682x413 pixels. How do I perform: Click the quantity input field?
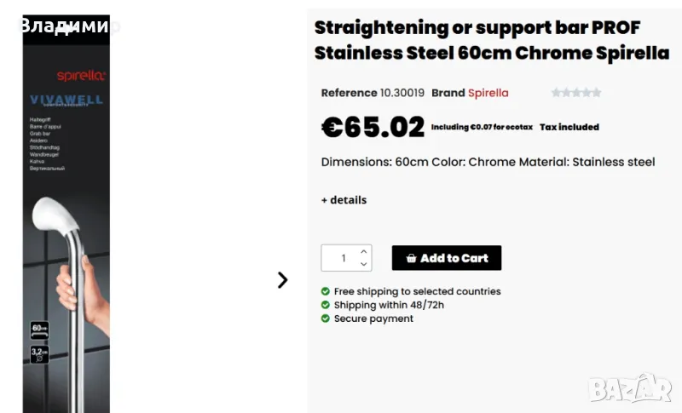pos(343,258)
